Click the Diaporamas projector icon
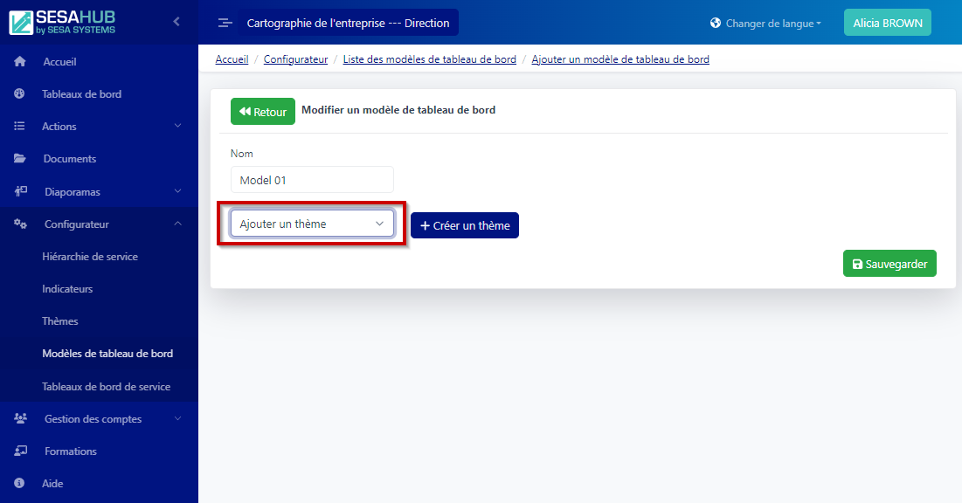Viewport: 962px width, 503px height. (19, 190)
